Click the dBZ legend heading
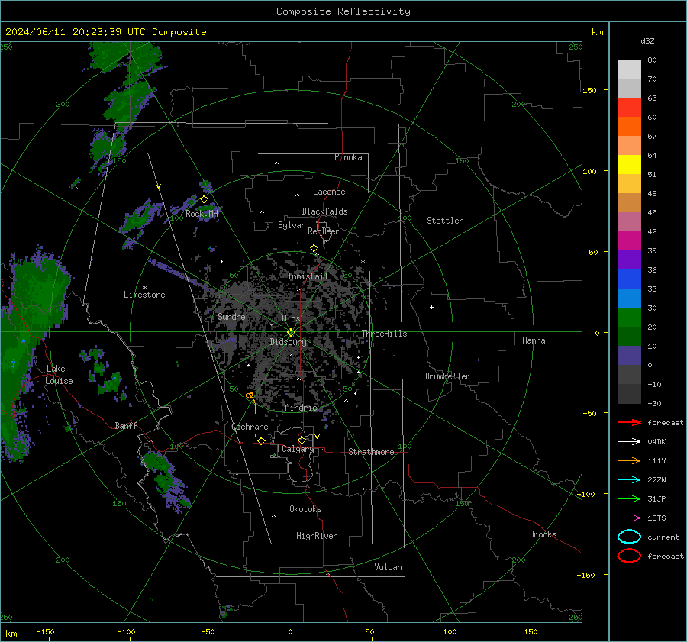 click(x=647, y=40)
